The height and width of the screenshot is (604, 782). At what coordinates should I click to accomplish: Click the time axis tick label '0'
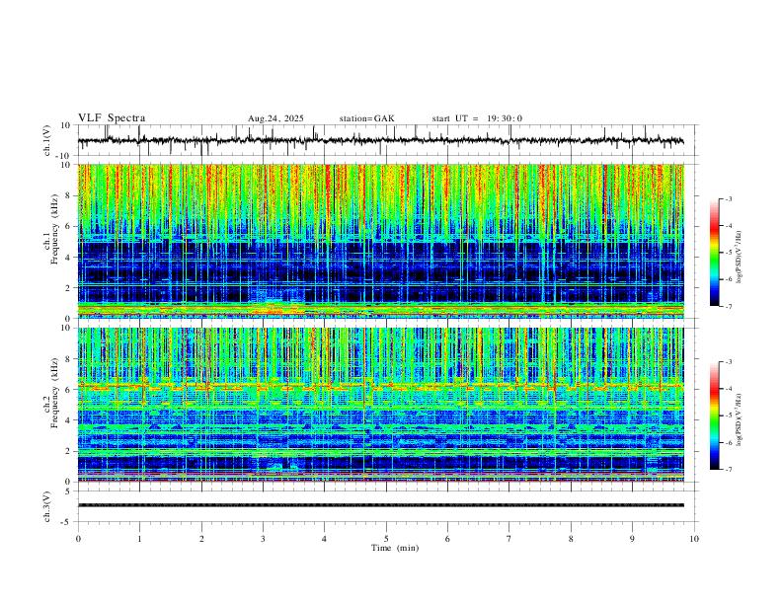[x=78, y=539]
